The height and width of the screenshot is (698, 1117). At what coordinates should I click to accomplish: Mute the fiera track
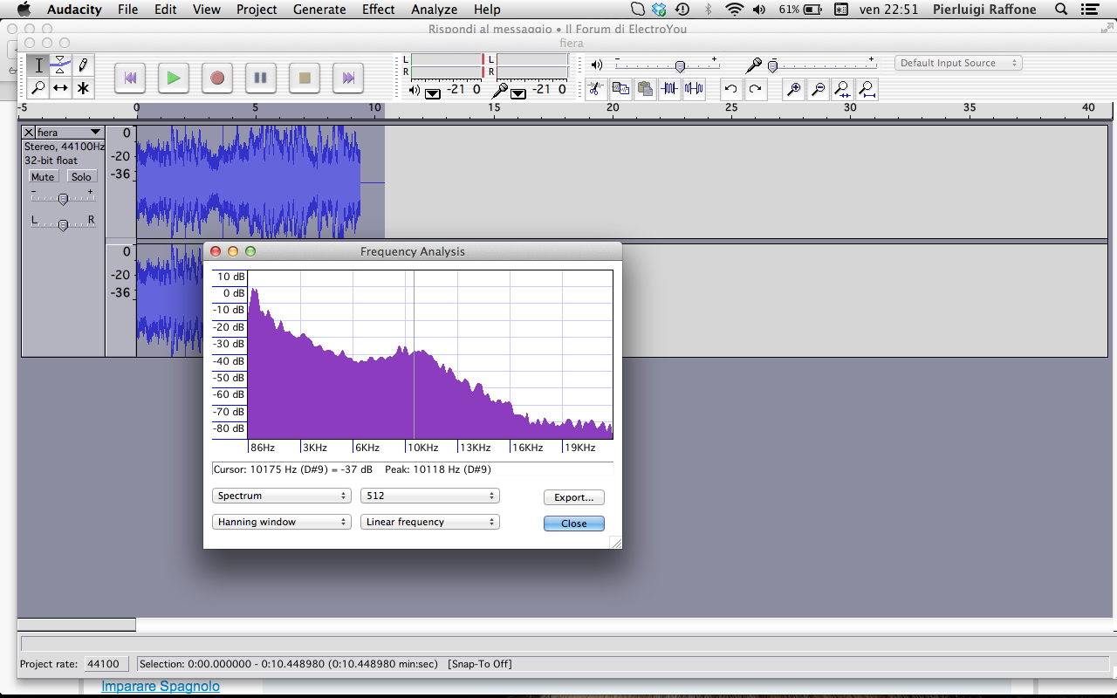(43, 177)
